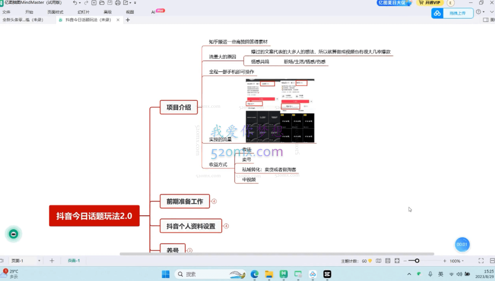This screenshot has height=281, width=495.
Task: Open the 亿图夏日大促 promotion banner
Action: tap(393, 3)
